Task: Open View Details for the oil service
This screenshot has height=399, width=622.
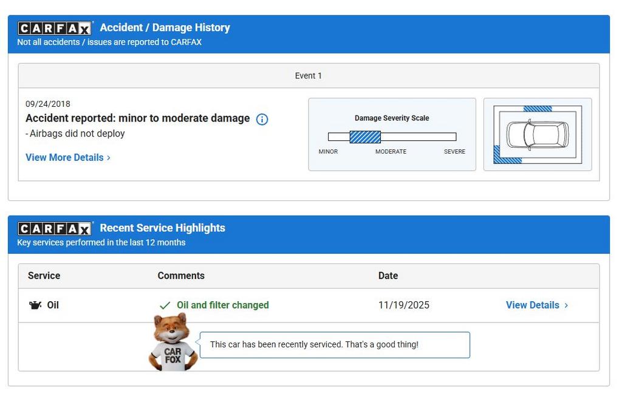Action: coord(532,305)
